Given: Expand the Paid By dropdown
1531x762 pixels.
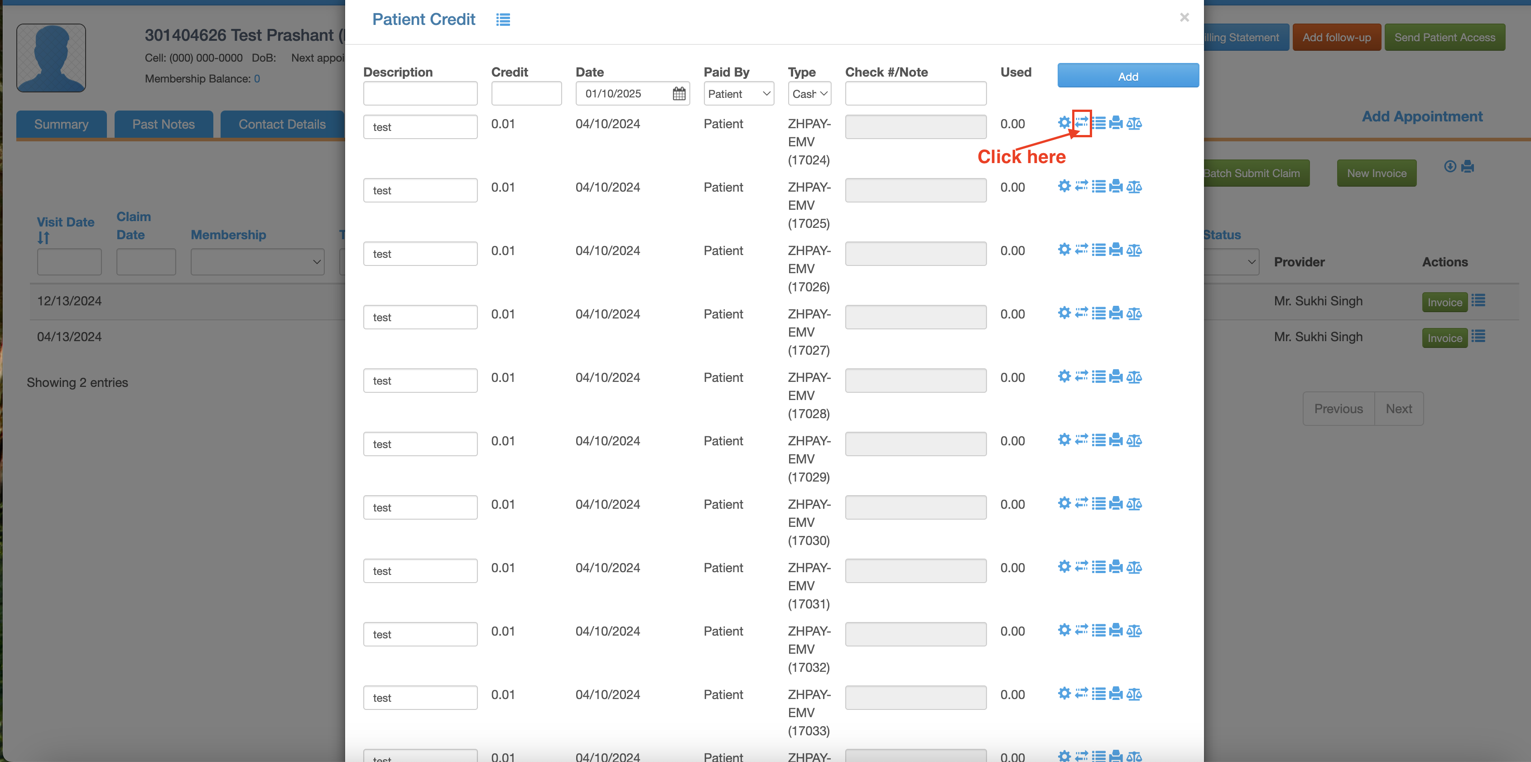Looking at the screenshot, I should [739, 93].
